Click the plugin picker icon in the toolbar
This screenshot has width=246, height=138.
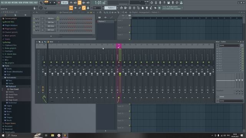(147, 8)
